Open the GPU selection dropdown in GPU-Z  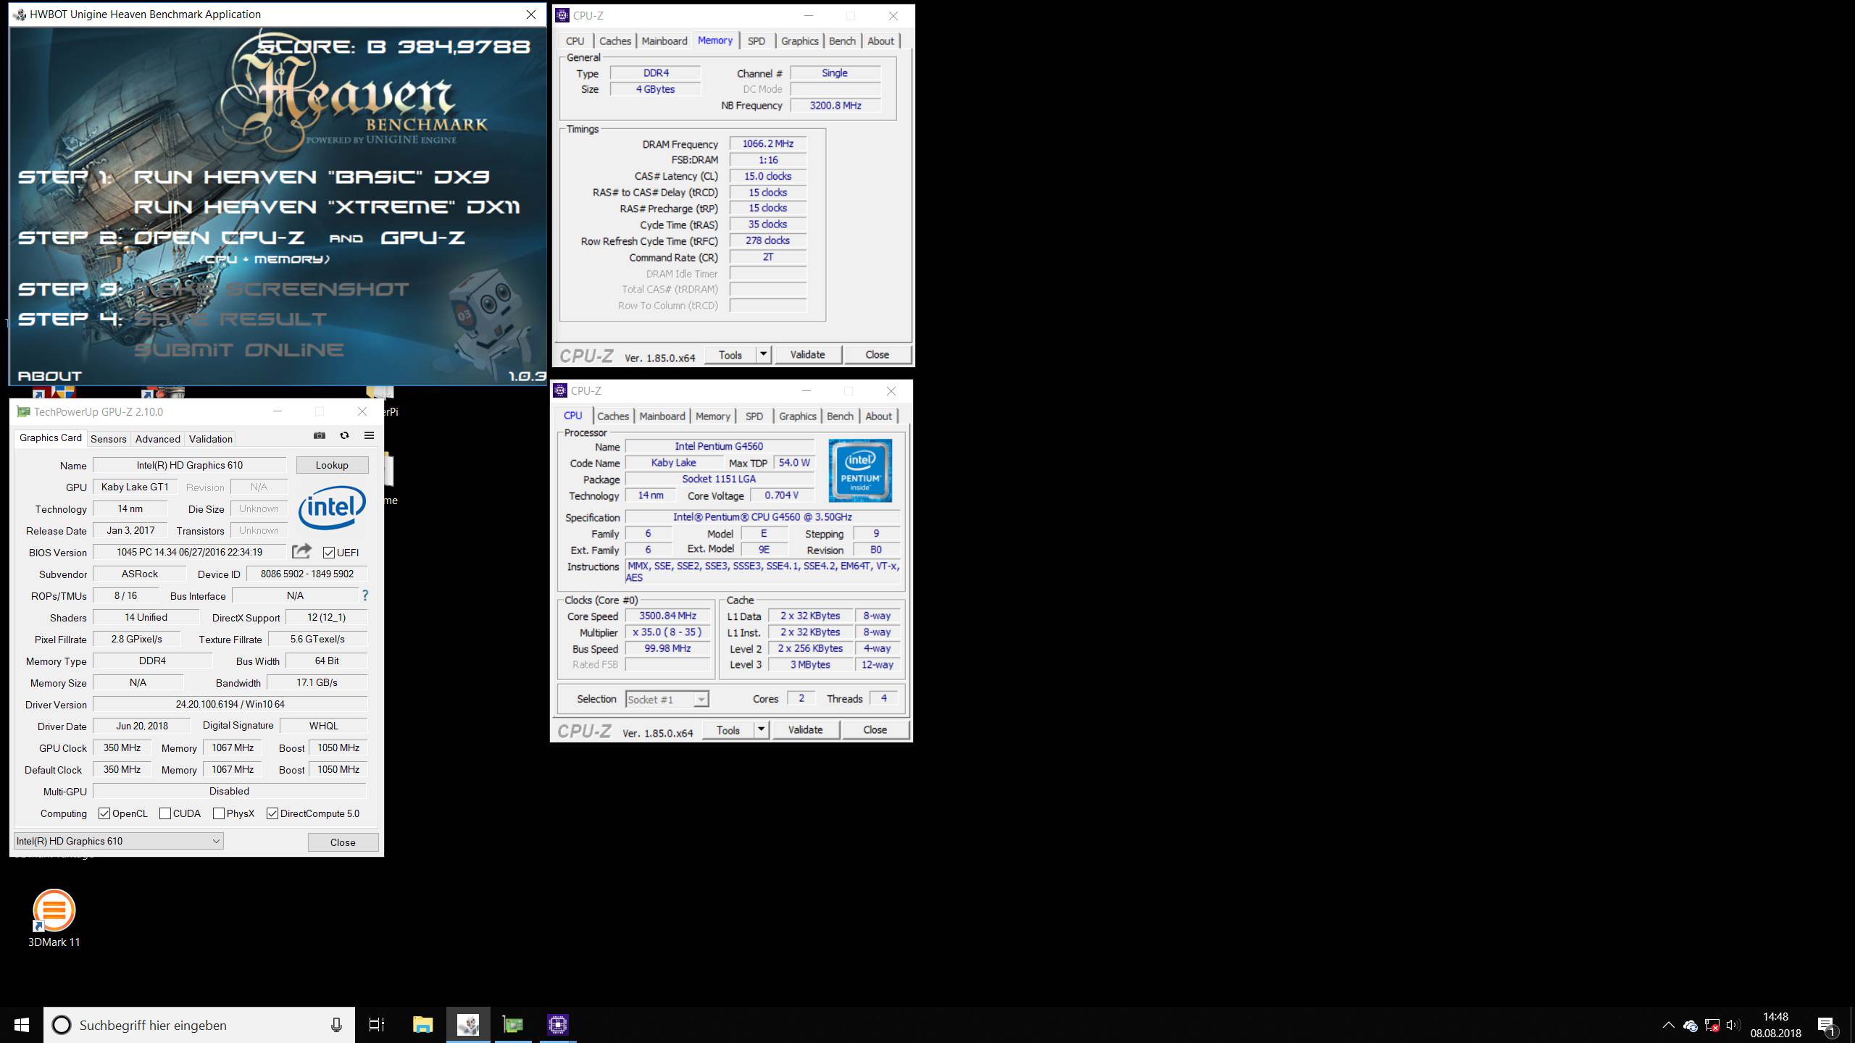click(119, 841)
